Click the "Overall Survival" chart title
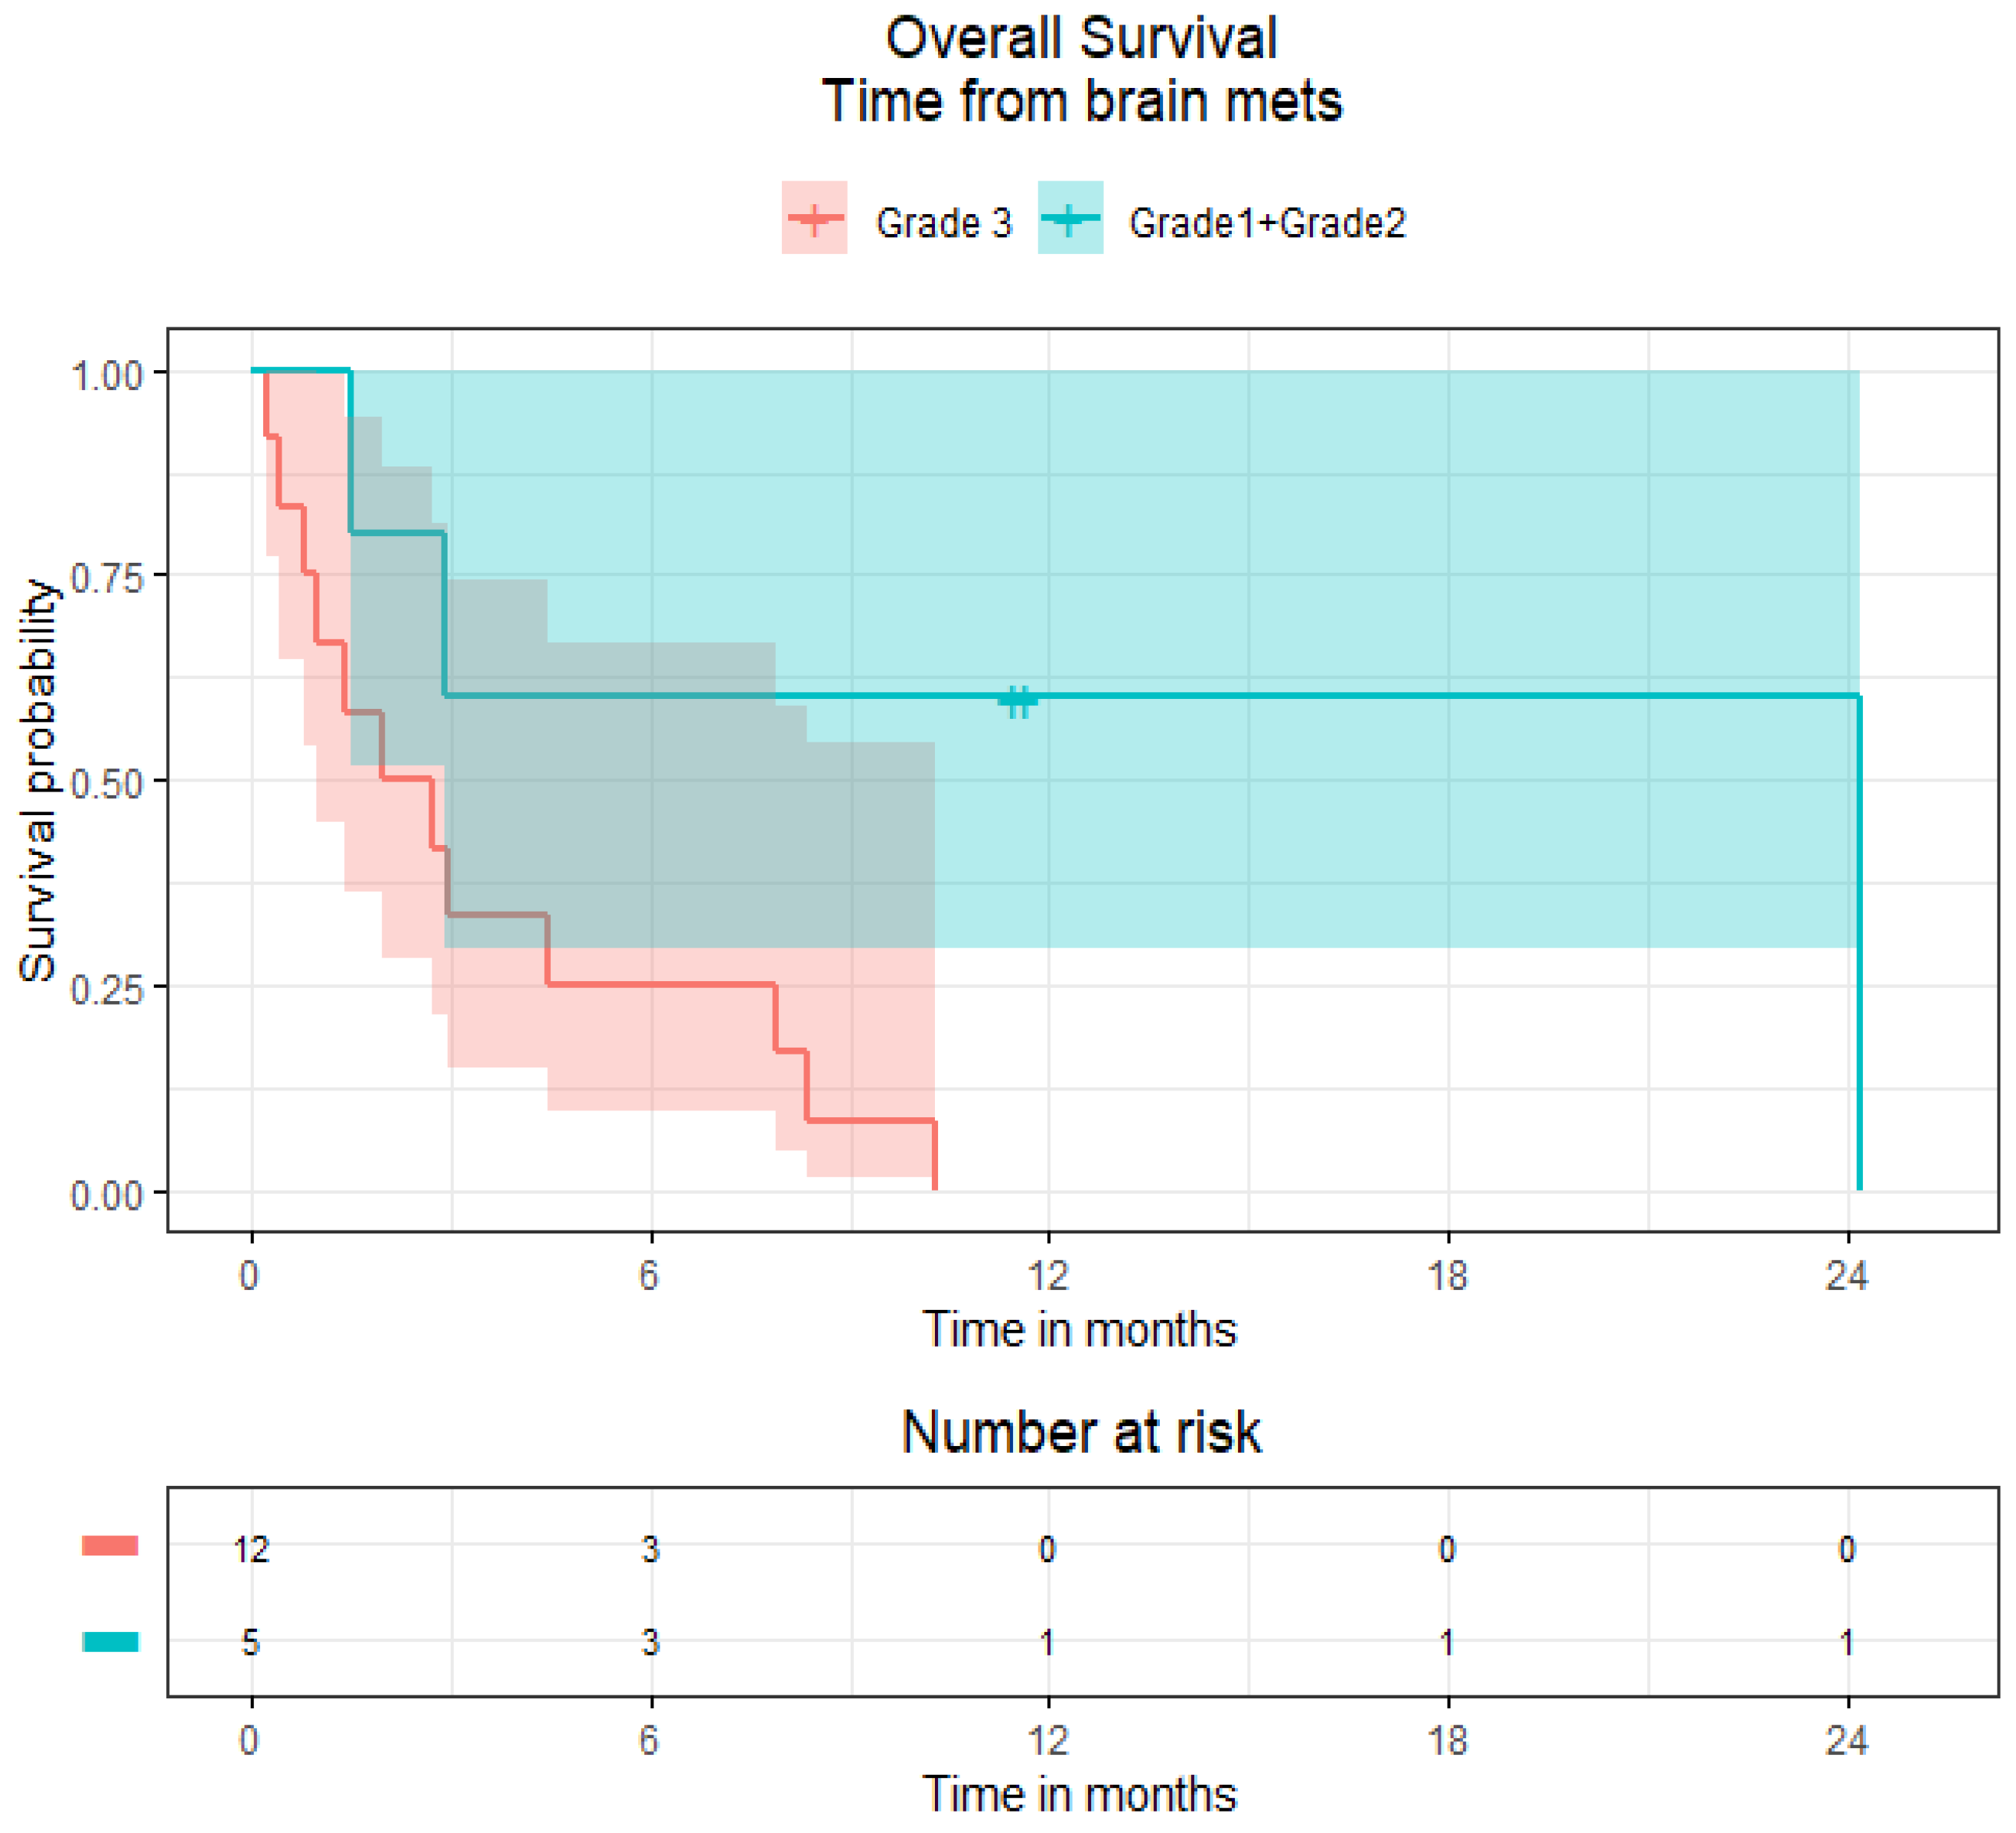 1081,39
